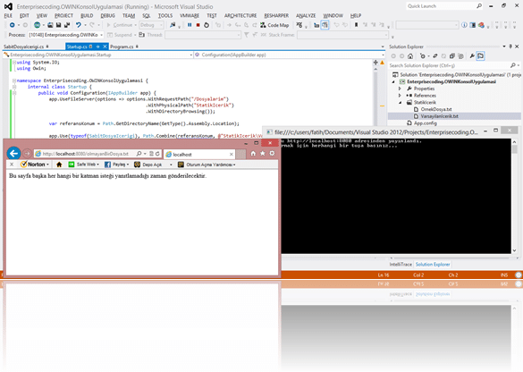Stop debugging with red square button
Viewport: 523px width, 372px height.
tap(198, 25)
